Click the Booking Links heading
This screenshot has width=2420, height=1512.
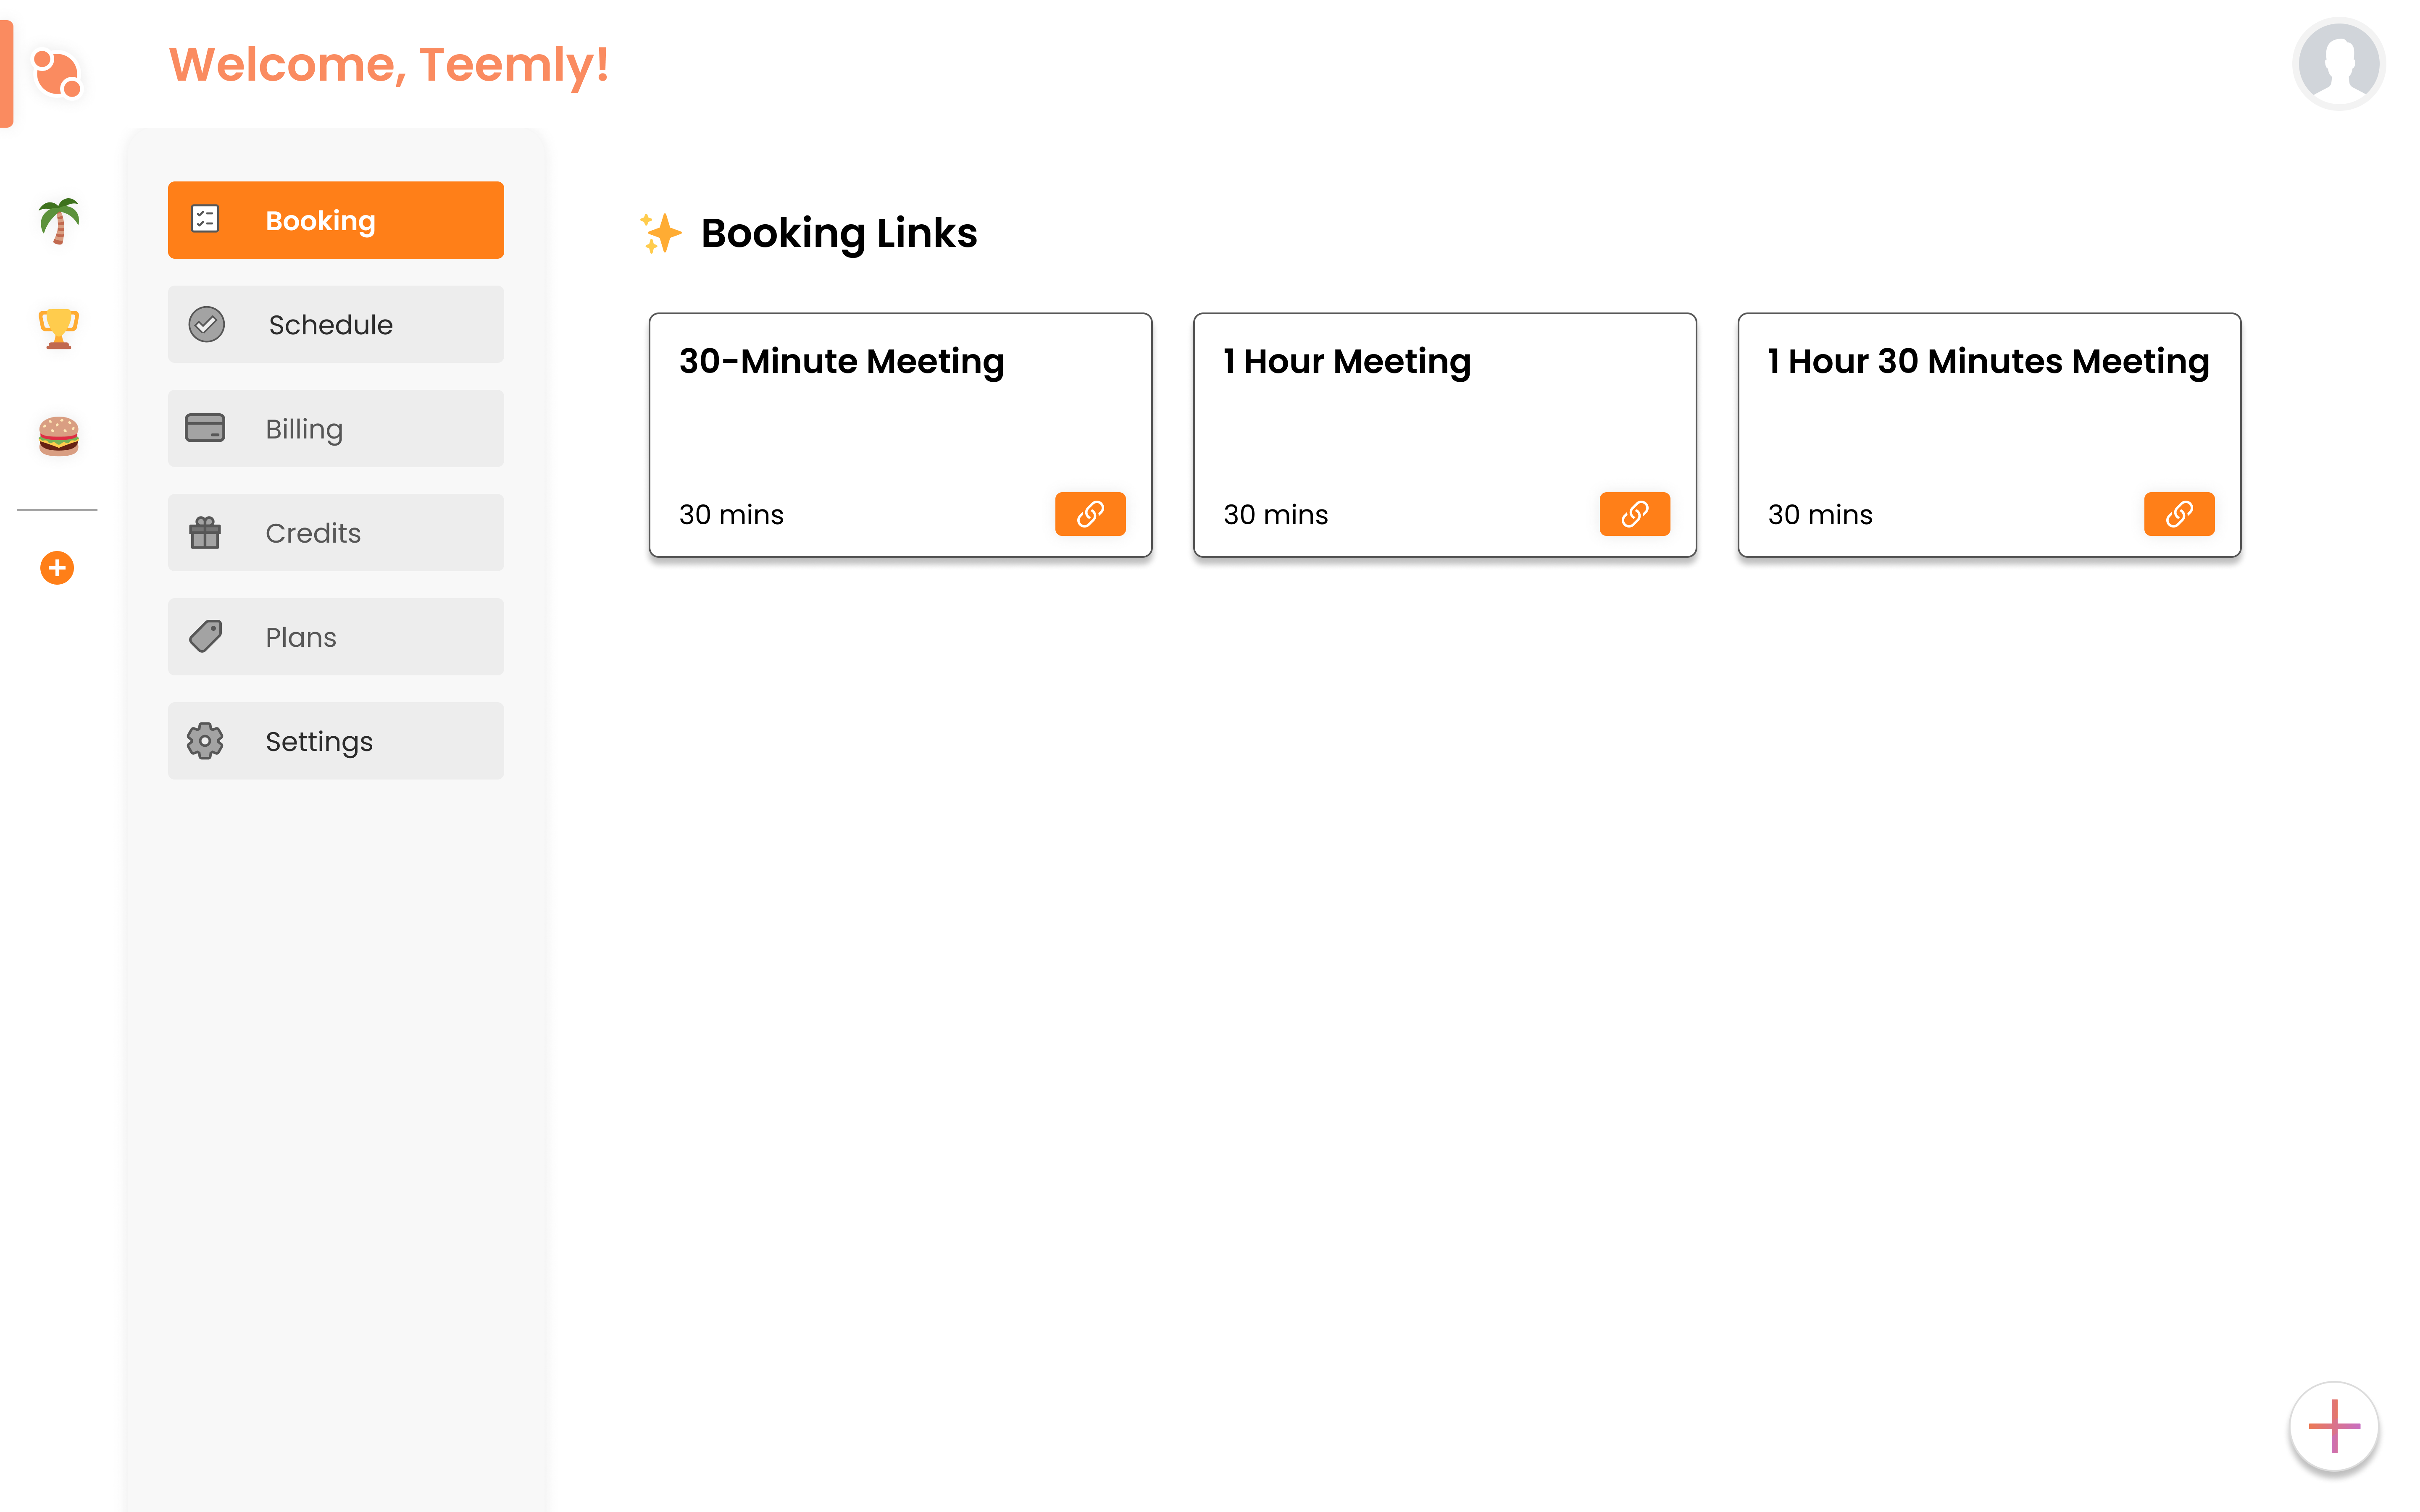click(x=838, y=233)
